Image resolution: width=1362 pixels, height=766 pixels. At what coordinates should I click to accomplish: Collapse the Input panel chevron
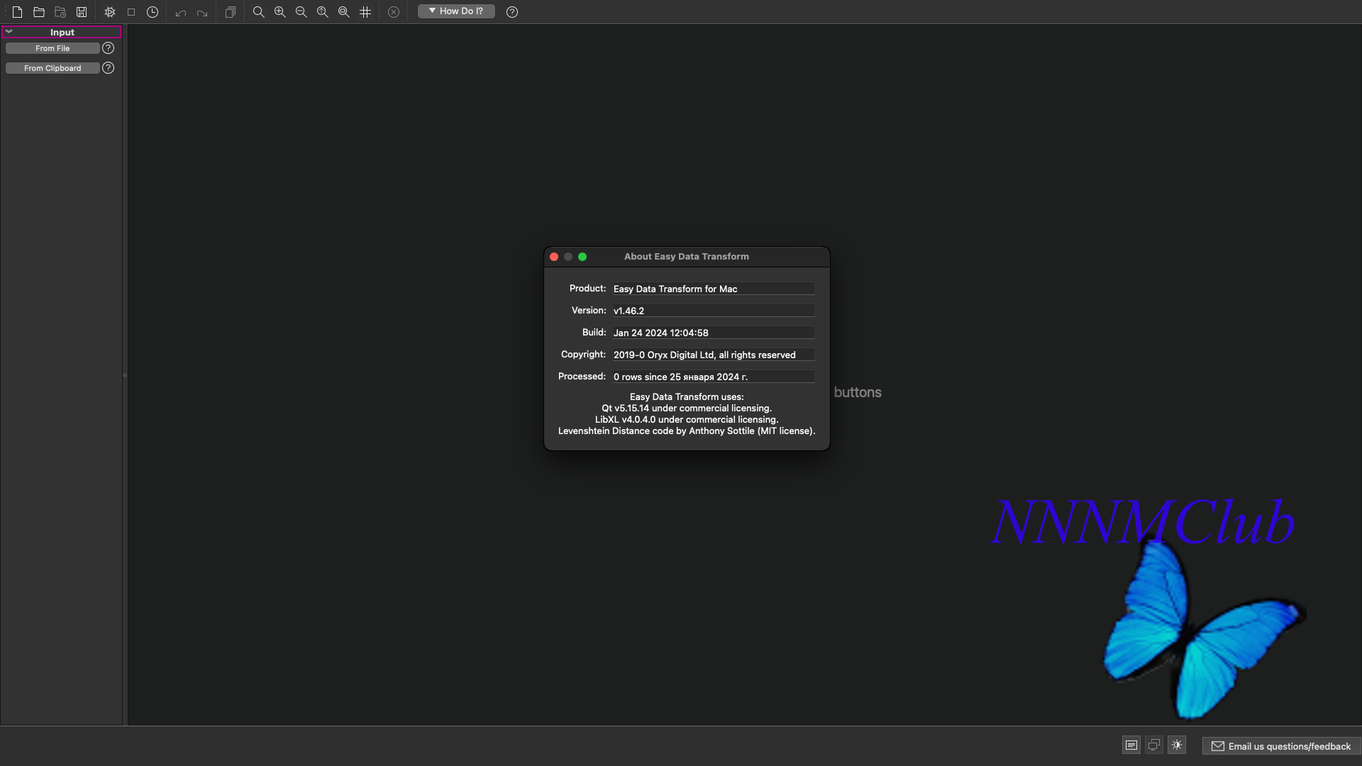click(x=9, y=32)
